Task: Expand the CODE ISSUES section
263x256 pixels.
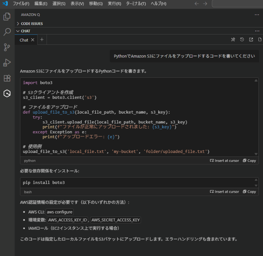Action: coord(32,24)
